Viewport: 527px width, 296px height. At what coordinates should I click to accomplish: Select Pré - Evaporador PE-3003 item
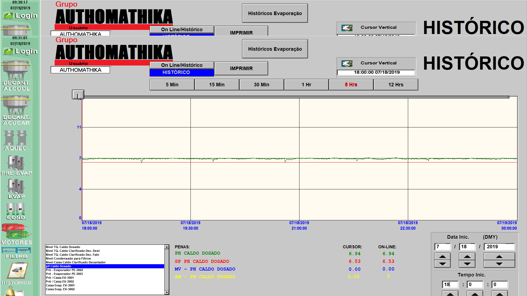coord(105,274)
